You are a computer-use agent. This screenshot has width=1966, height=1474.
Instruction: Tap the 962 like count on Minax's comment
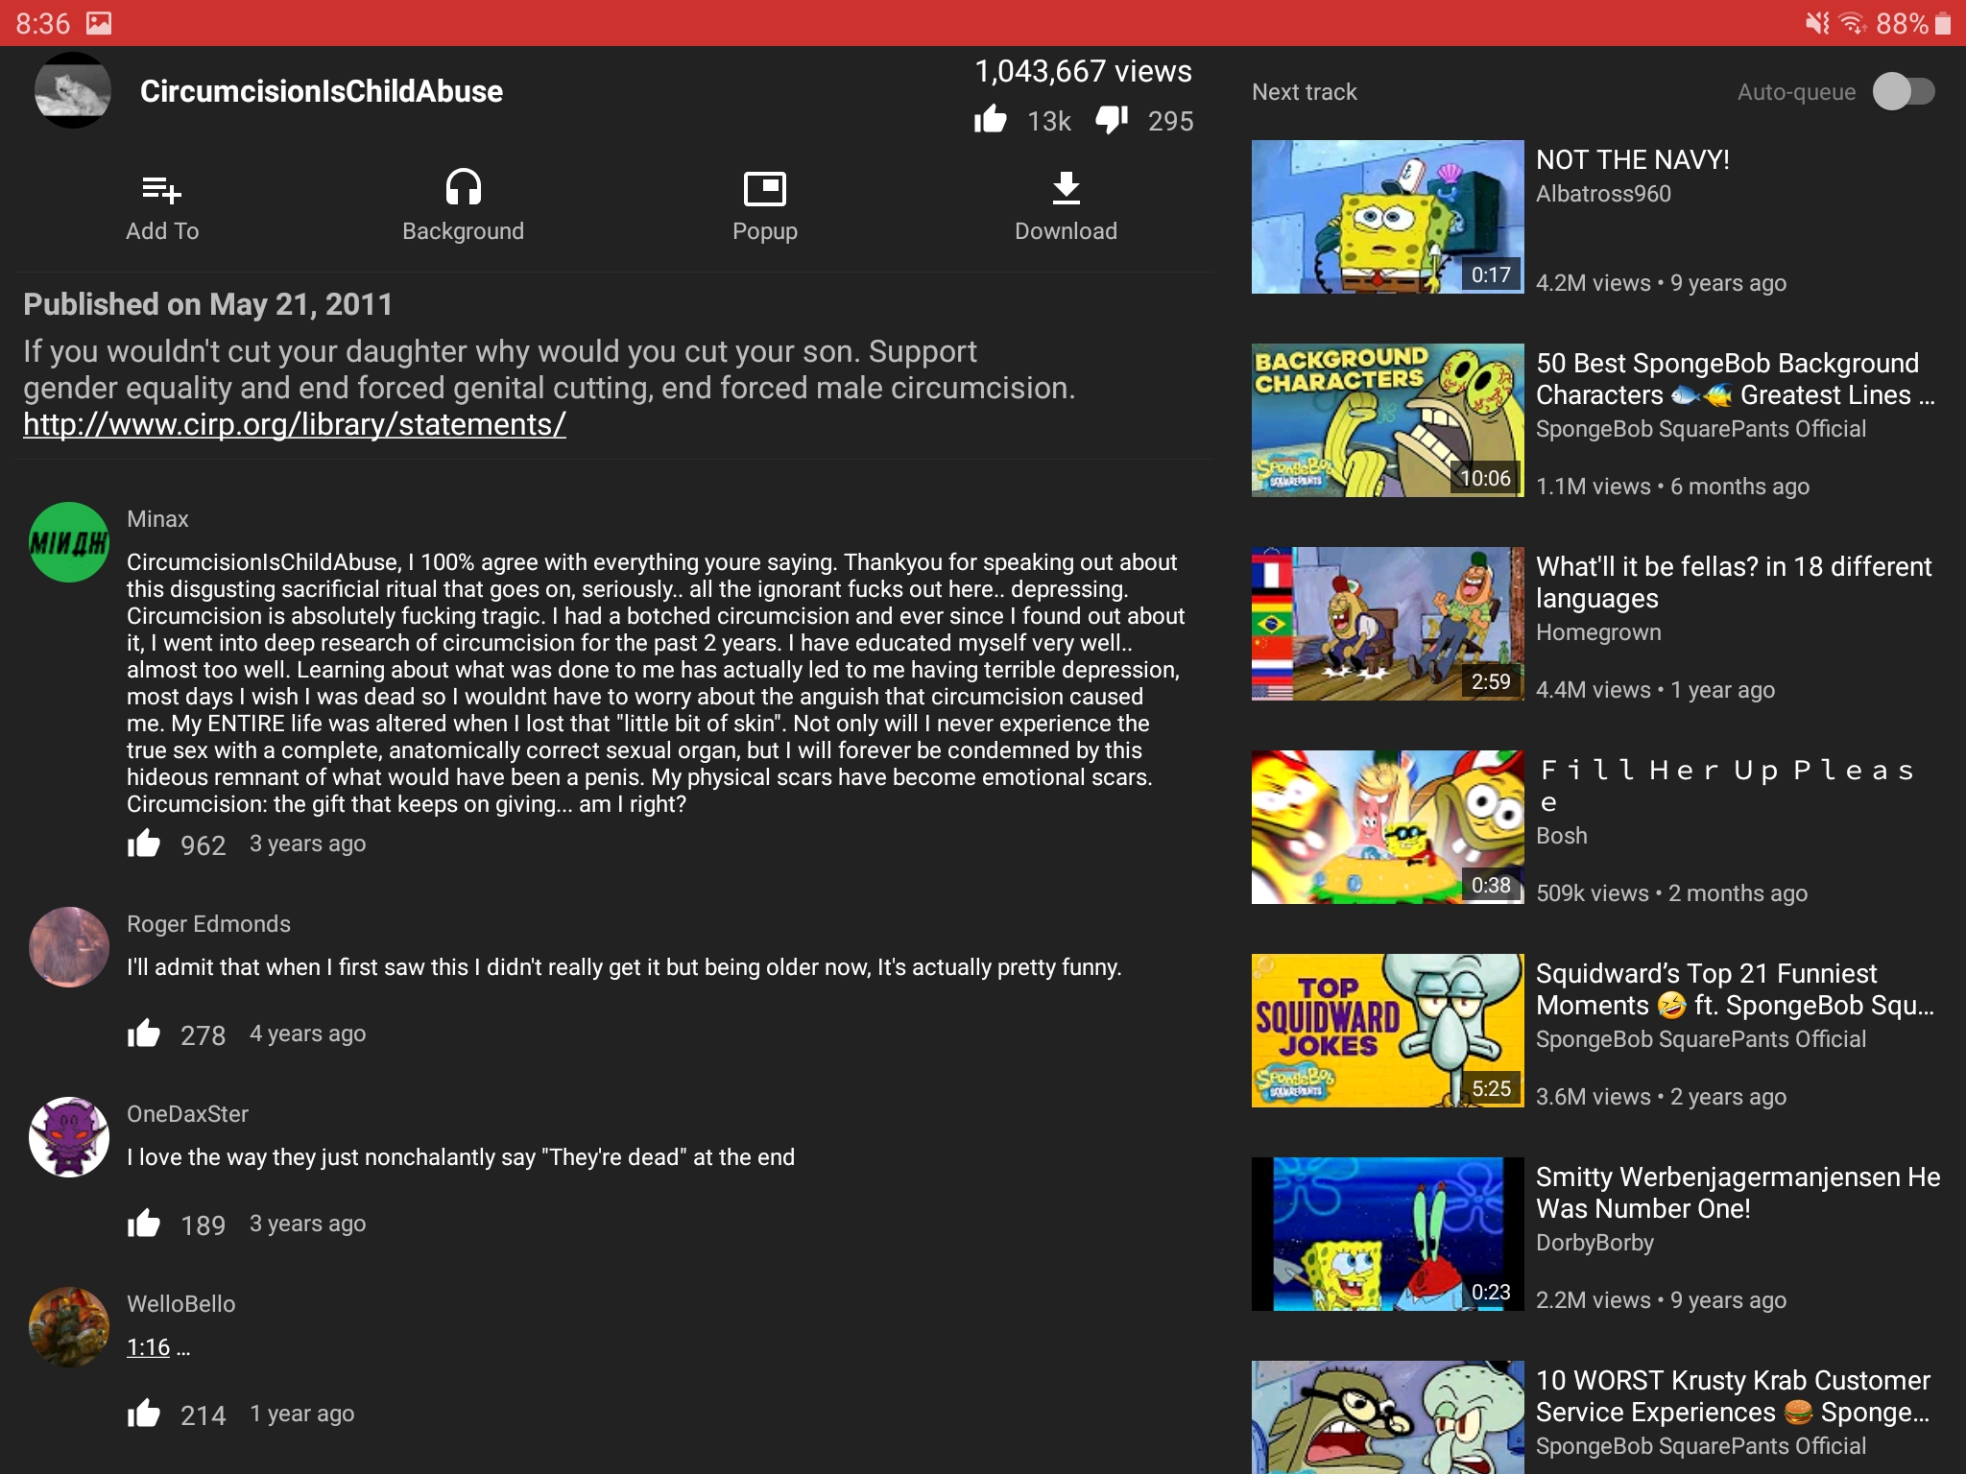click(204, 845)
